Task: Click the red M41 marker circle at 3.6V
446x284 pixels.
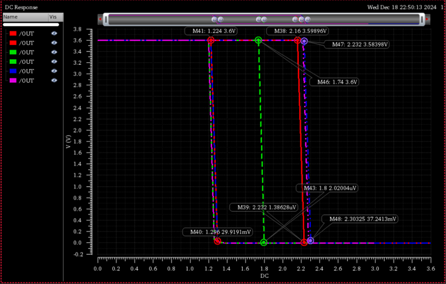Action: pos(210,40)
